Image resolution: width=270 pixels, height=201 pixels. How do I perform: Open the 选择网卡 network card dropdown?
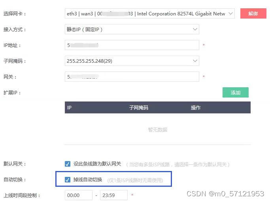click(150, 13)
